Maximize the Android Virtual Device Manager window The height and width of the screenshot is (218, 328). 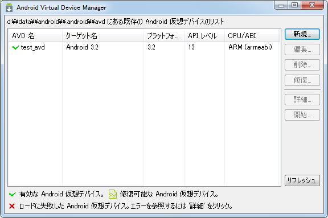click(x=294, y=5)
